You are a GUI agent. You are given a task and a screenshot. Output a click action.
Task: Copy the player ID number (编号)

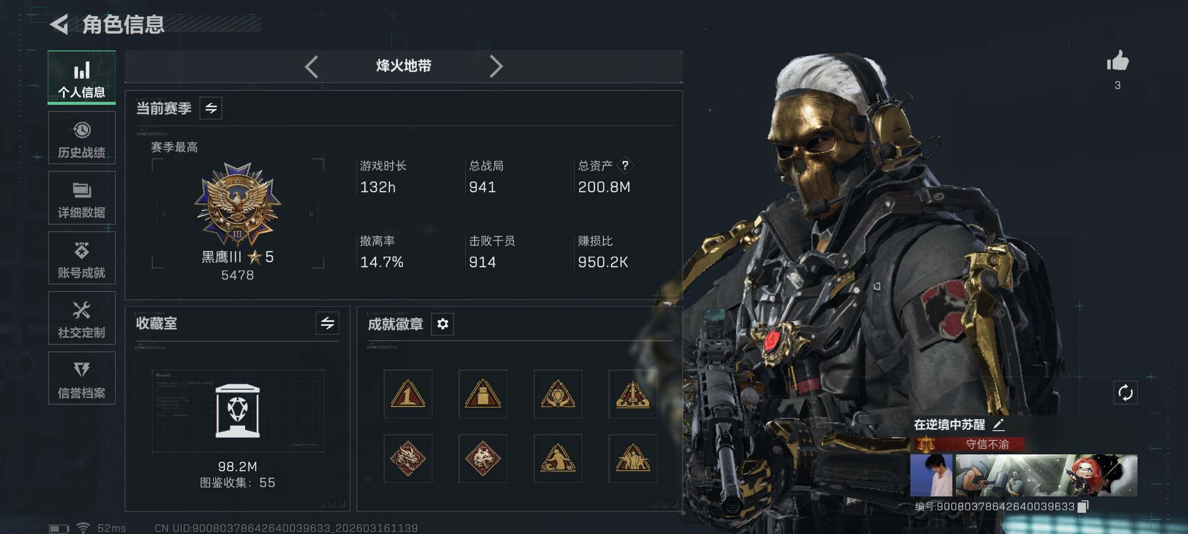[x=1083, y=507]
